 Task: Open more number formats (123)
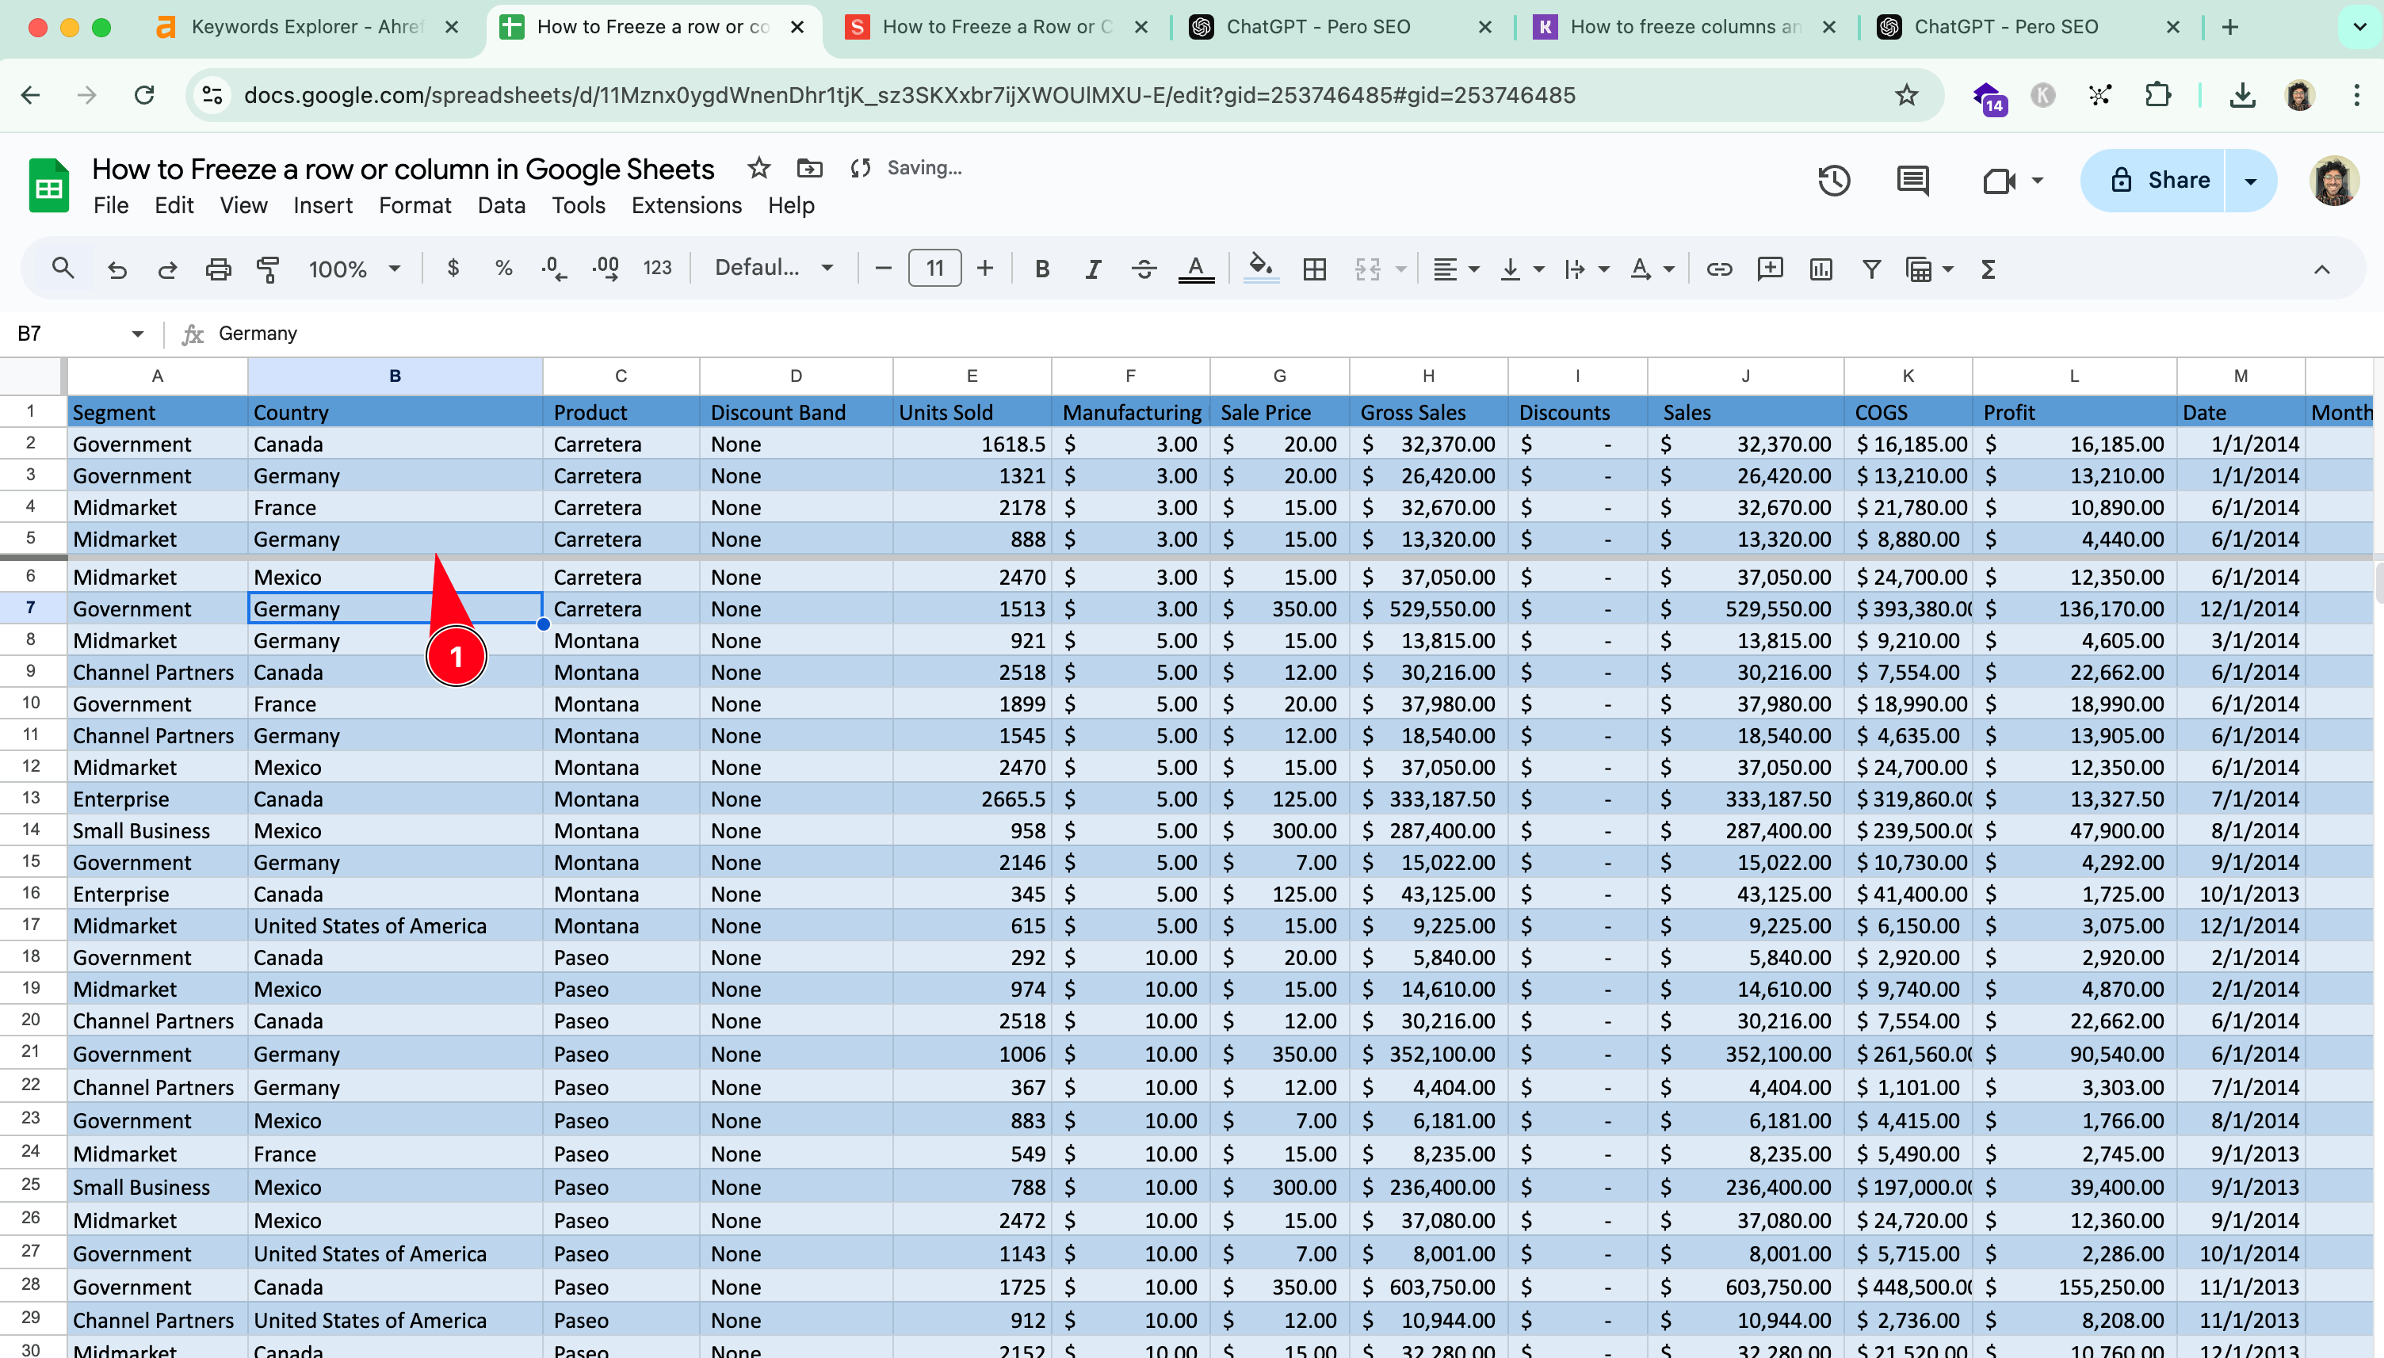658,269
